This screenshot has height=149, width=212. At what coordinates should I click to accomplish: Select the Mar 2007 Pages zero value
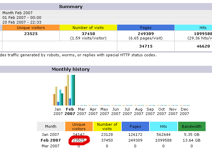(x=135, y=146)
